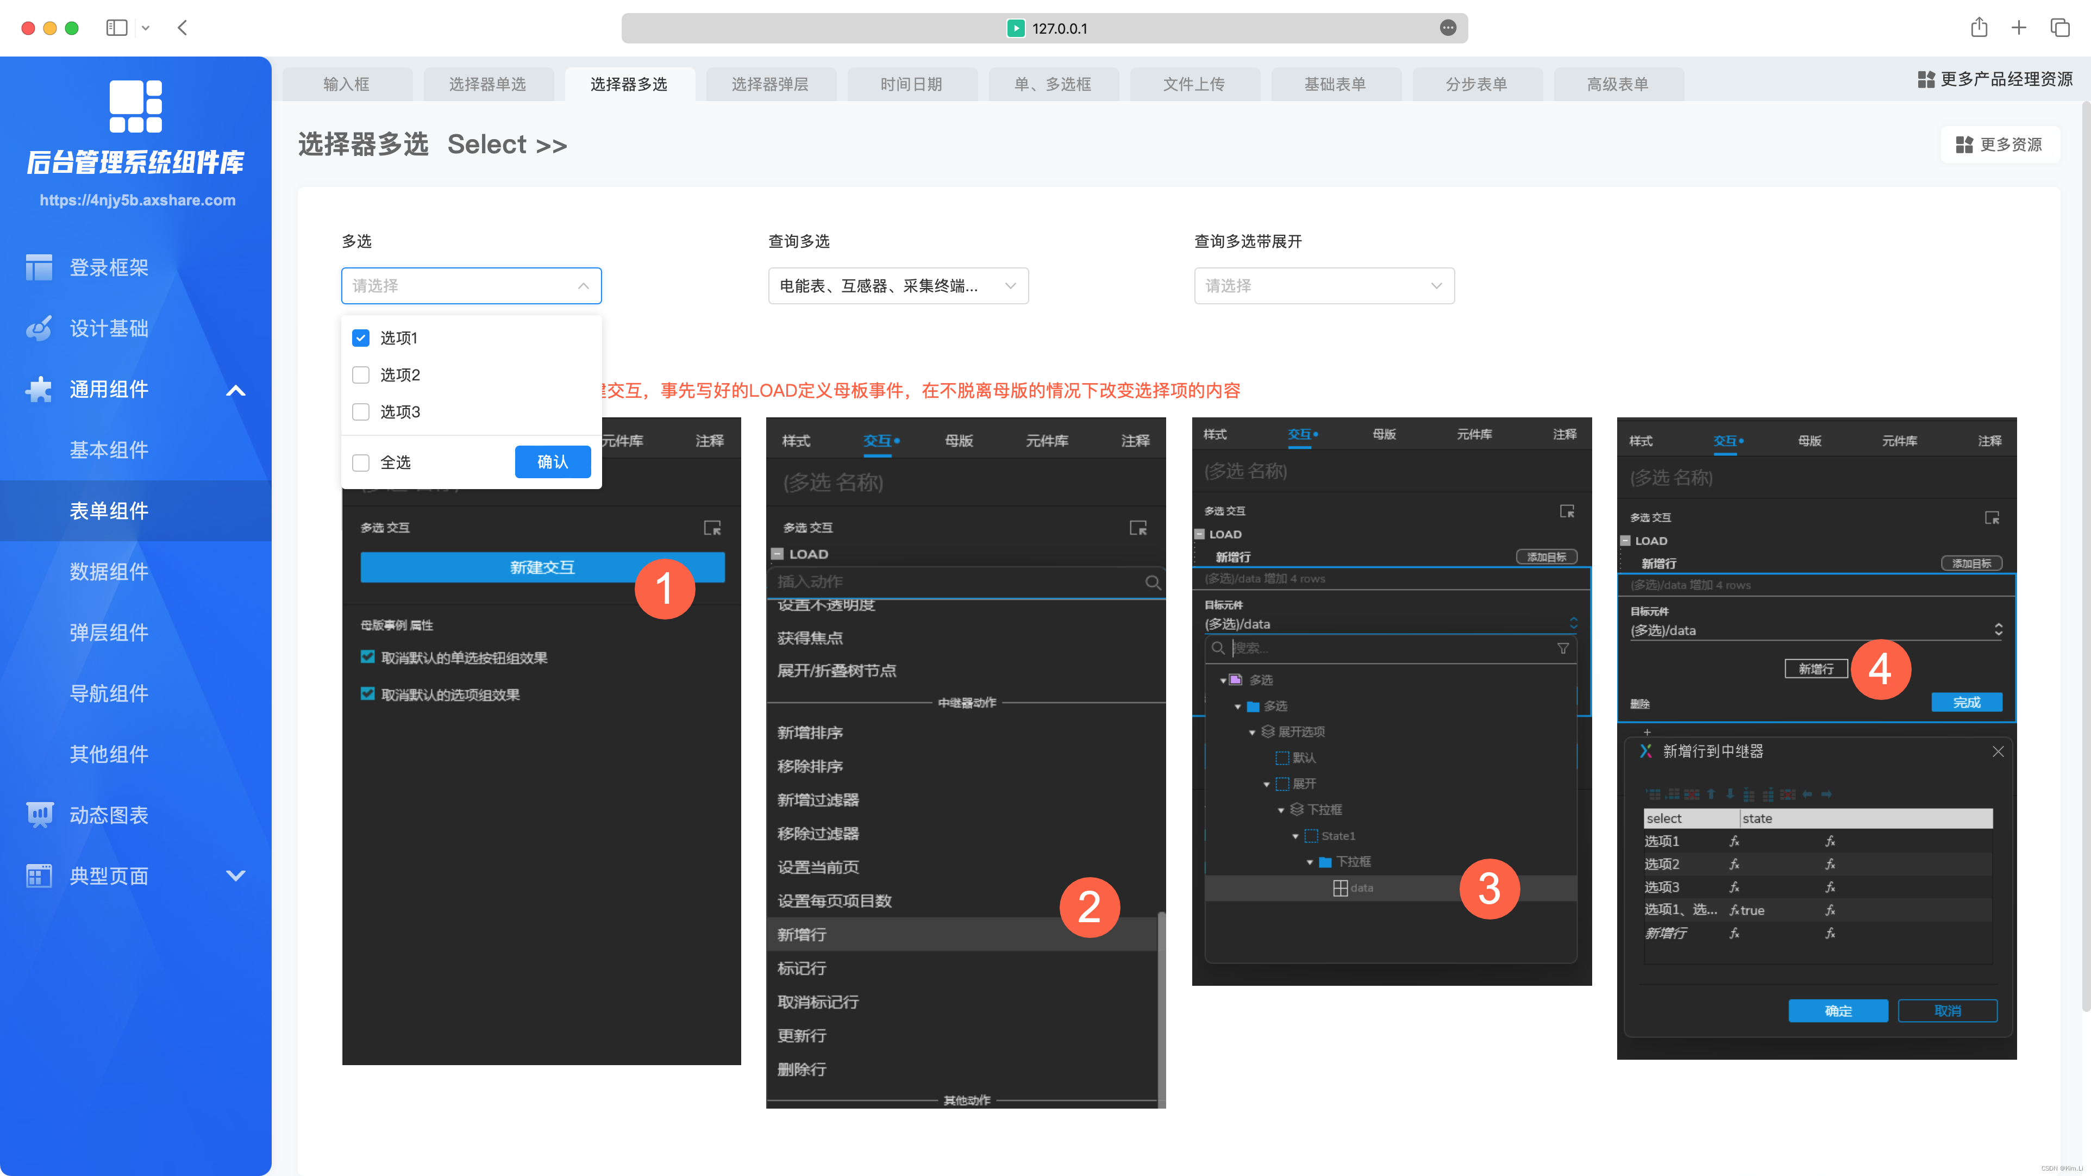Toggle the 全选 checkbox
Screen dimensions: 2091x1176
pos(361,462)
